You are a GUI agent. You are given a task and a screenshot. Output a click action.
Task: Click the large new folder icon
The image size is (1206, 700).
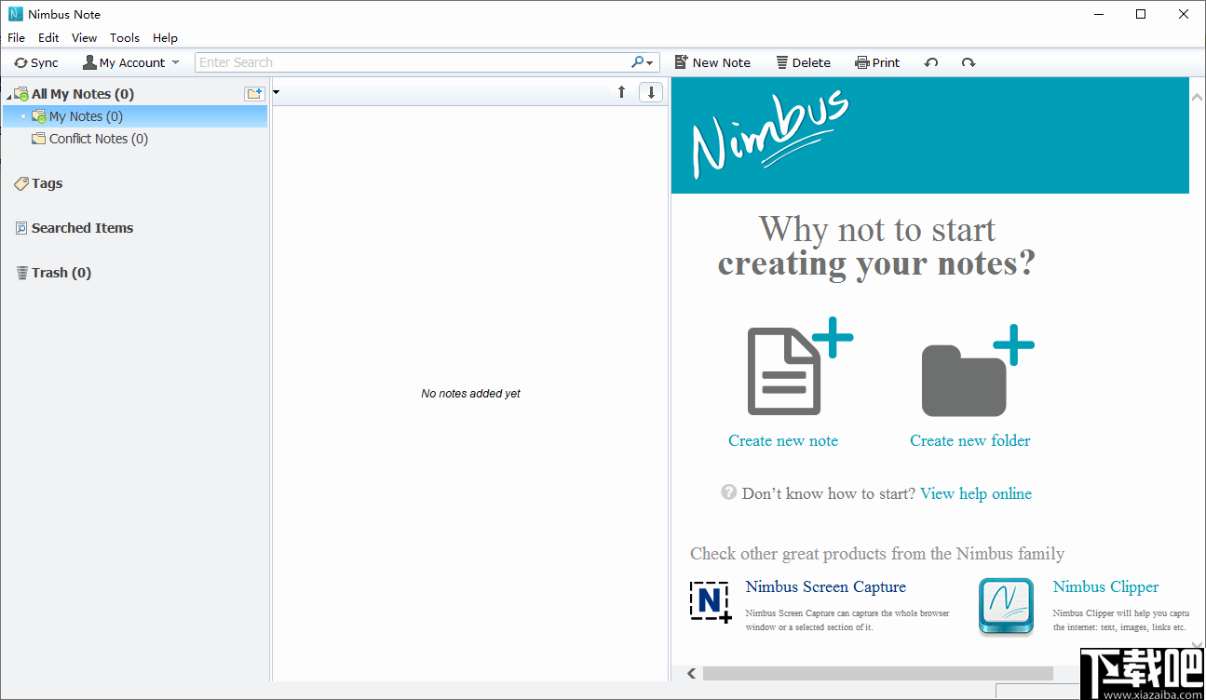click(x=977, y=370)
